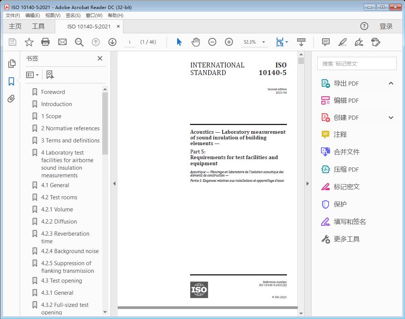Jump to 1 Scope bookmark

(51, 116)
